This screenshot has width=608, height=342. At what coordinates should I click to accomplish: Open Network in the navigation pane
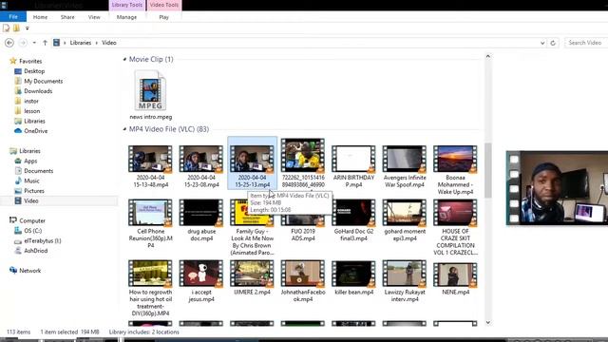29,271
